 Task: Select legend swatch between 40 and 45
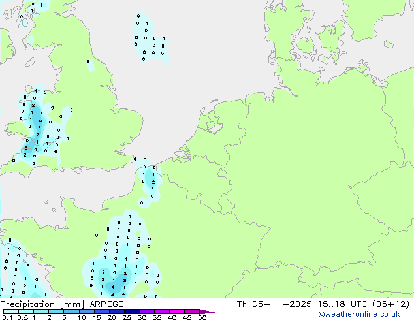pyautogui.click(x=177, y=312)
